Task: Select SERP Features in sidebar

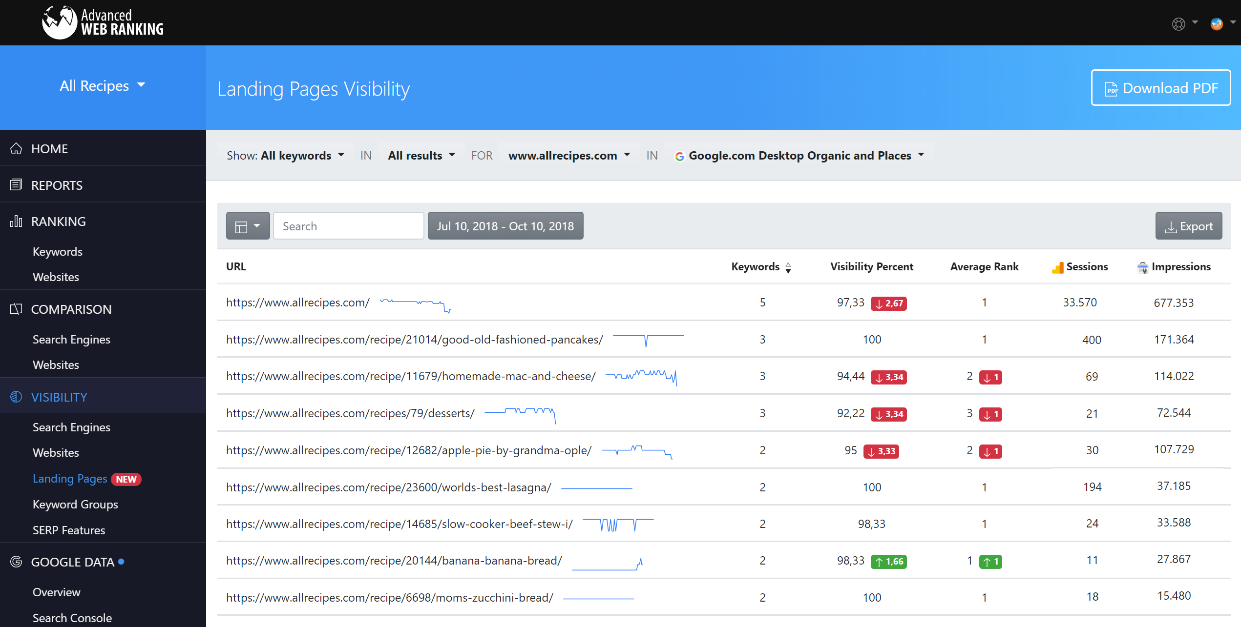Action: [69, 530]
